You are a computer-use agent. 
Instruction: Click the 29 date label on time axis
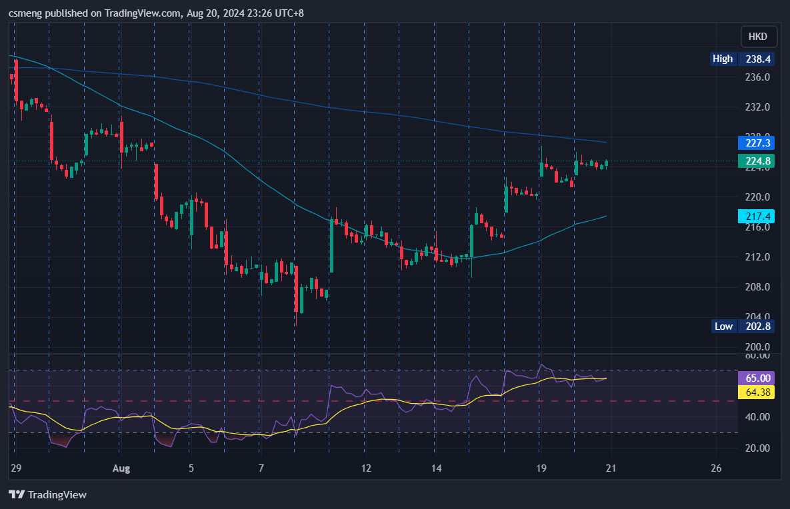pyautogui.click(x=15, y=468)
